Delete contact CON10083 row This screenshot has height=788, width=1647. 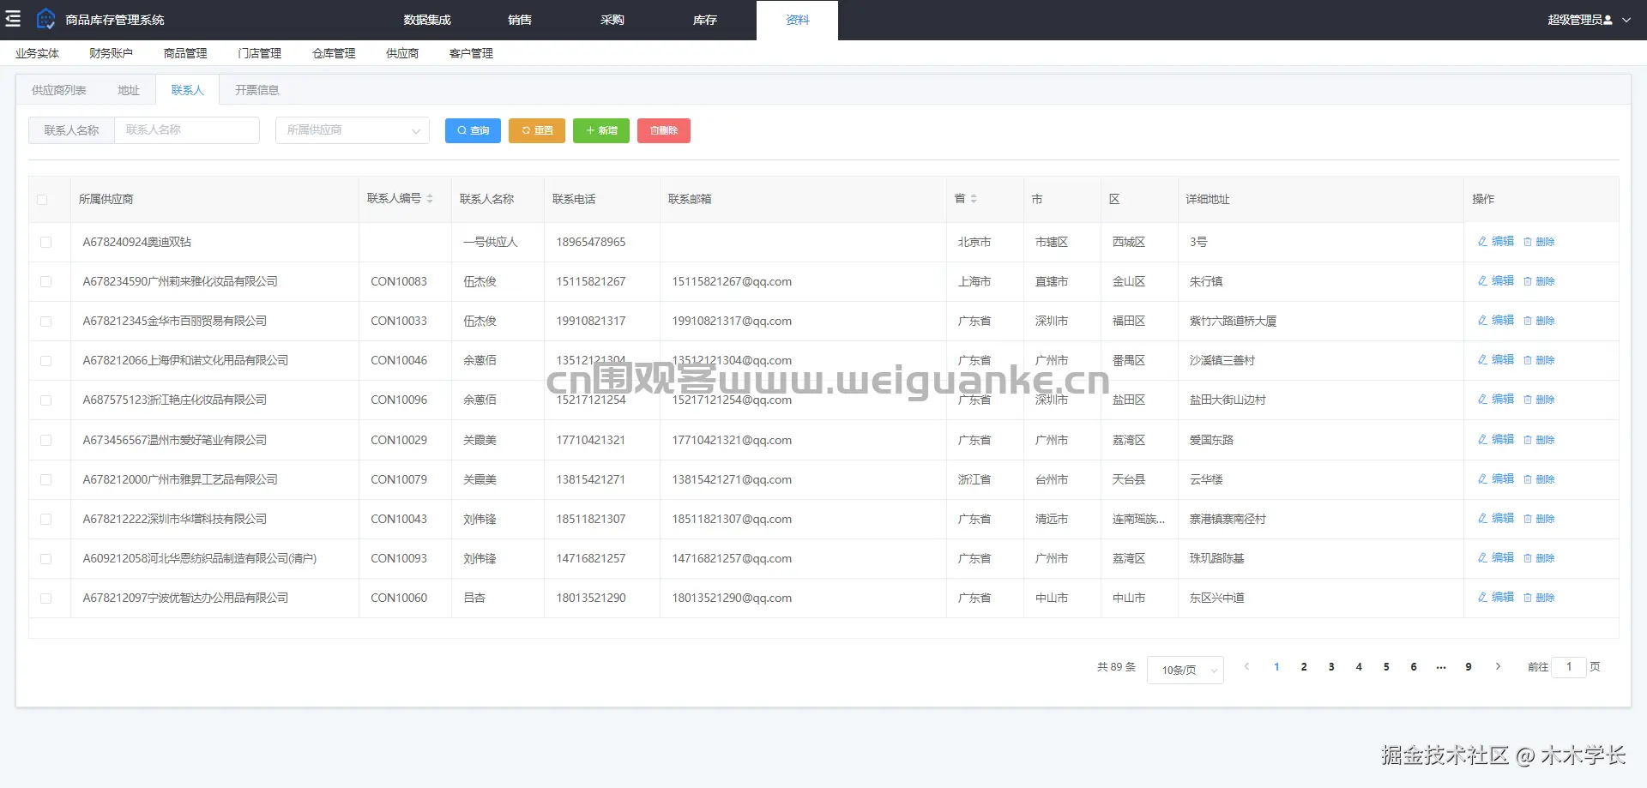pyautogui.click(x=1539, y=281)
